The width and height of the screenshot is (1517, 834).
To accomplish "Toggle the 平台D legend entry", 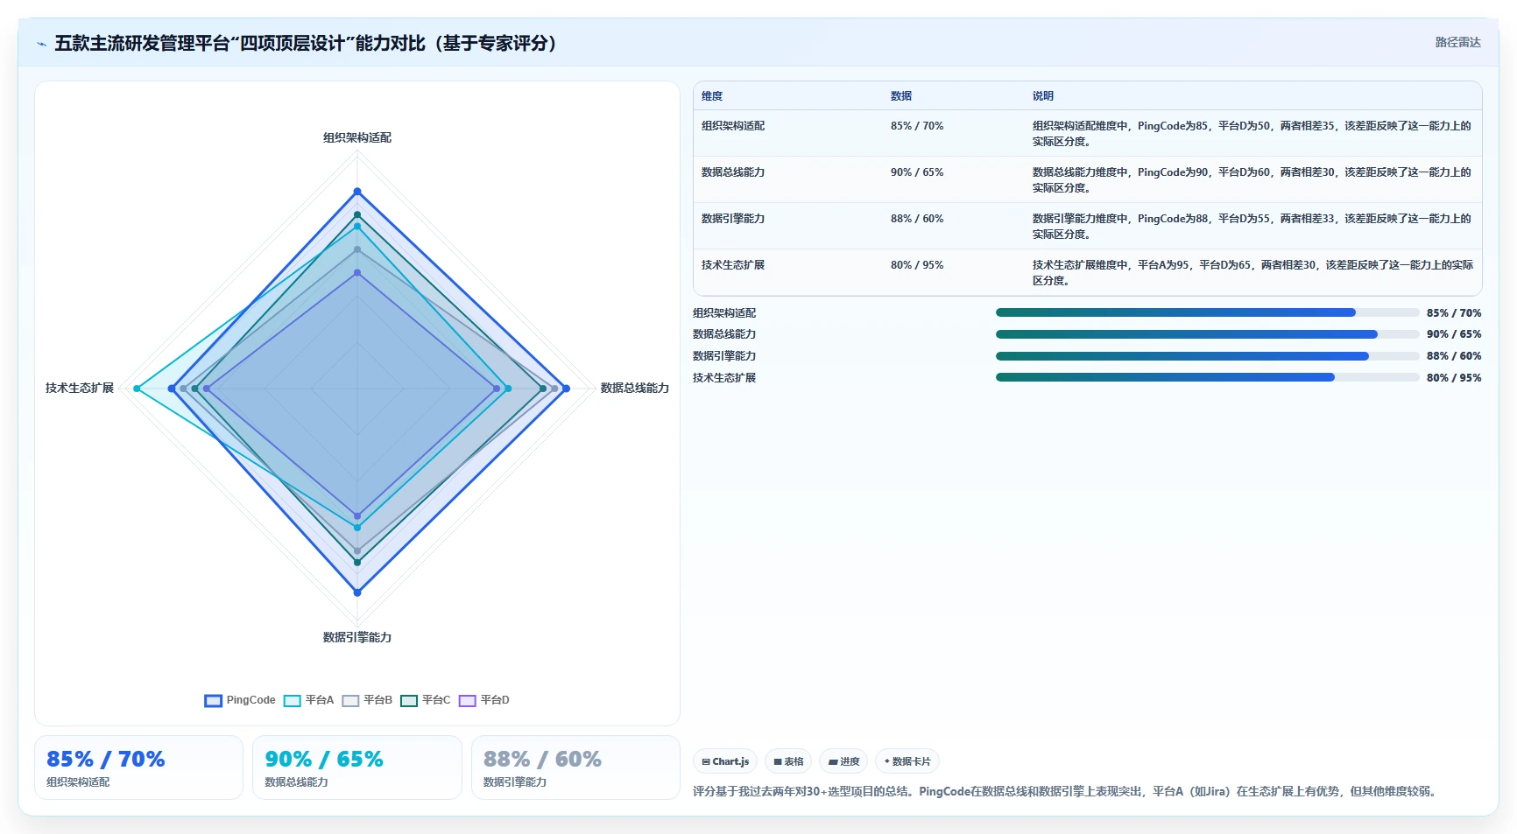I will [x=484, y=700].
